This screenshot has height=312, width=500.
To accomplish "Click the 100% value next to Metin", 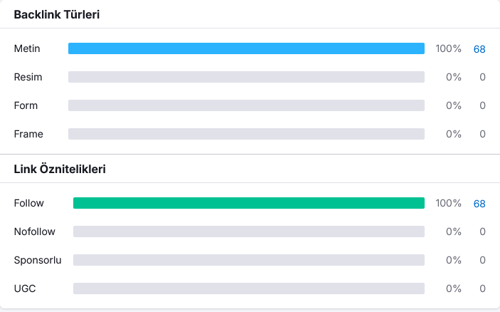I will (x=448, y=48).
